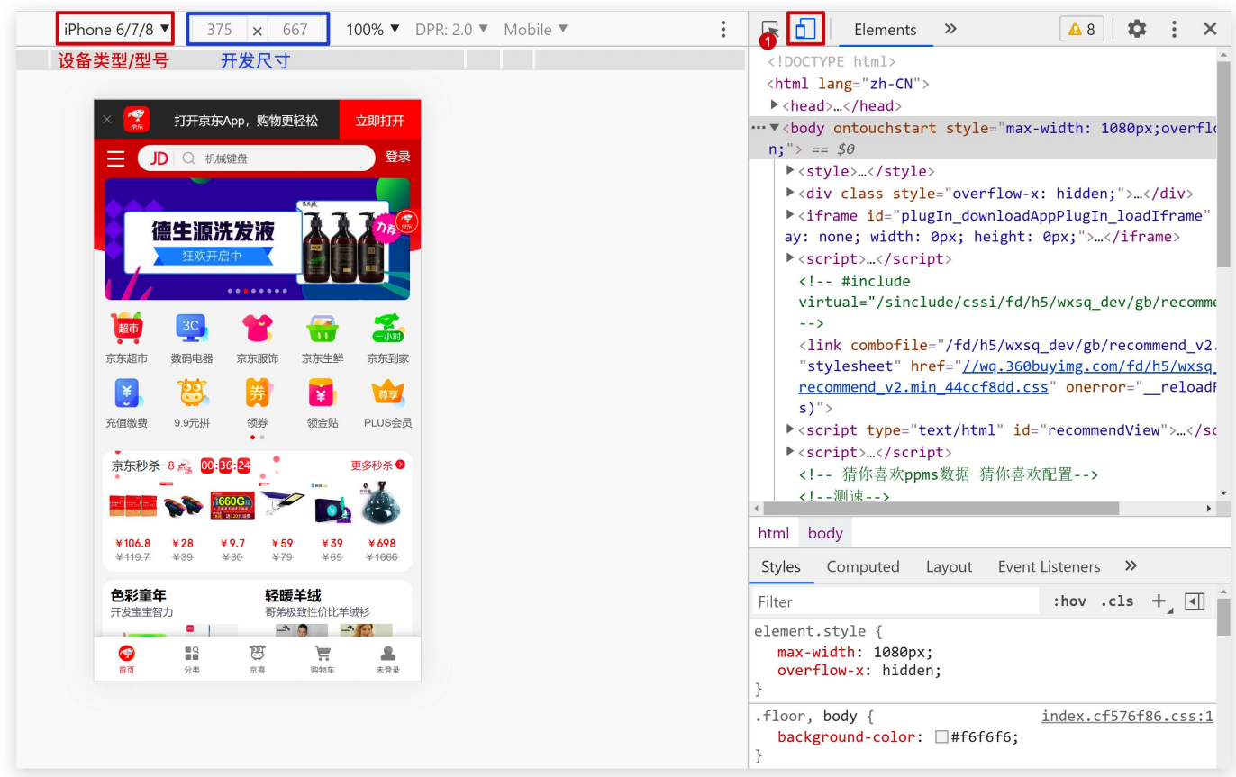1236x777 pixels.
Task: Tap the 登录 login link
Action: tap(398, 157)
